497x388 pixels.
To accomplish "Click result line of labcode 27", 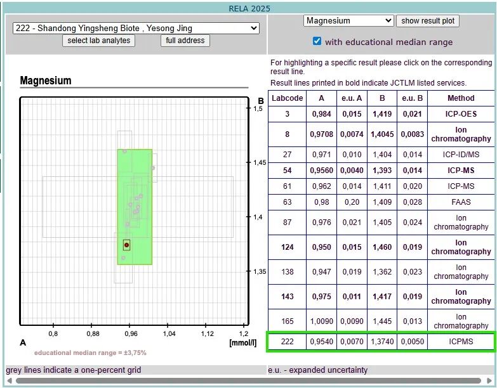I will (x=381, y=155).
